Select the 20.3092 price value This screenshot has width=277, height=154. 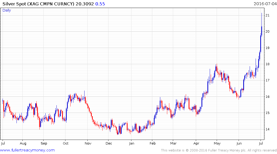[x=85, y=4]
